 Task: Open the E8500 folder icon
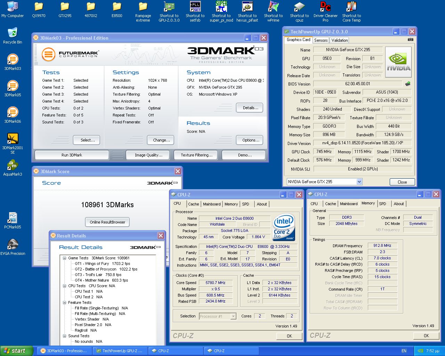click(117, 10)
